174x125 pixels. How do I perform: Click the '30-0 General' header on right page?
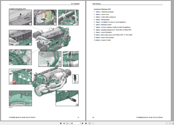point(97,4)
